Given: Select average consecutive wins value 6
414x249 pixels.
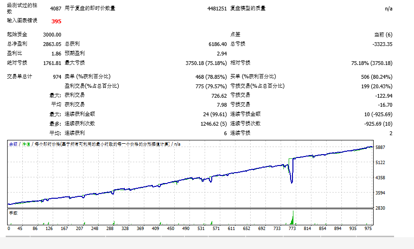Looking at the screenshot, I should click(225, 133).
